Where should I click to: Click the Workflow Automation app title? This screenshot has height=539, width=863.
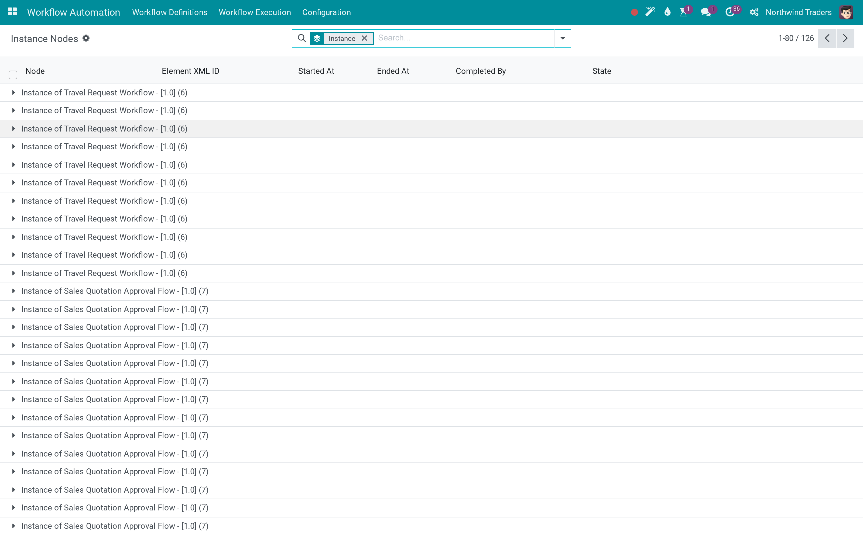[73, 12]
